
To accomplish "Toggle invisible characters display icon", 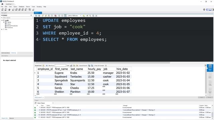I will tap(93, 16).
